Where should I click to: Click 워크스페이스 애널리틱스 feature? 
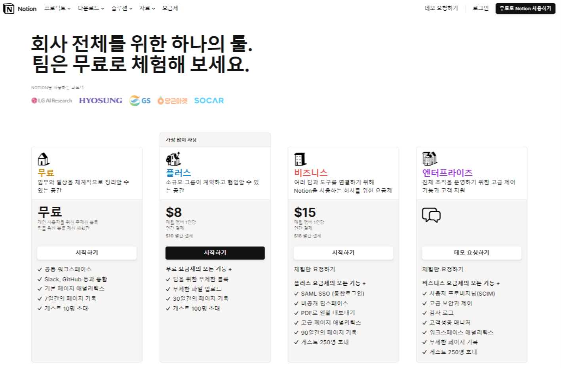click(461, 333)
